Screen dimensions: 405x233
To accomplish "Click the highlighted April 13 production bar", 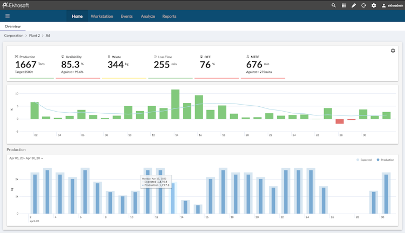I will click(173, 198).
